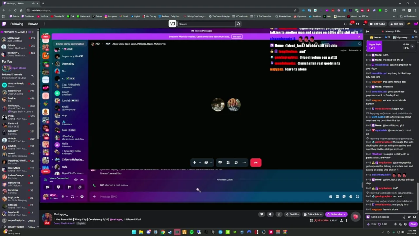This screenshot has width=419, height=236.
Task: Open the emote picker in chat input
Action: click(414, 217)
